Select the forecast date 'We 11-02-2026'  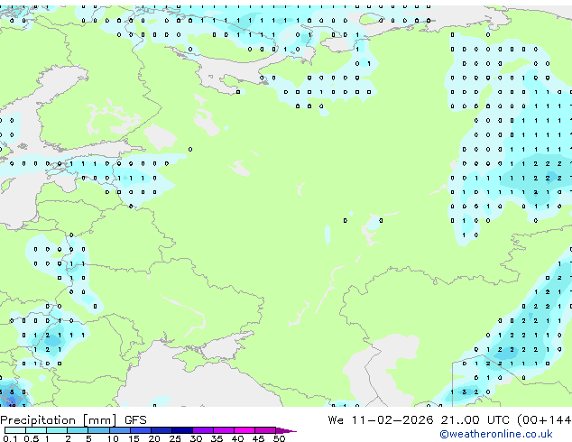tap(381, 419)
